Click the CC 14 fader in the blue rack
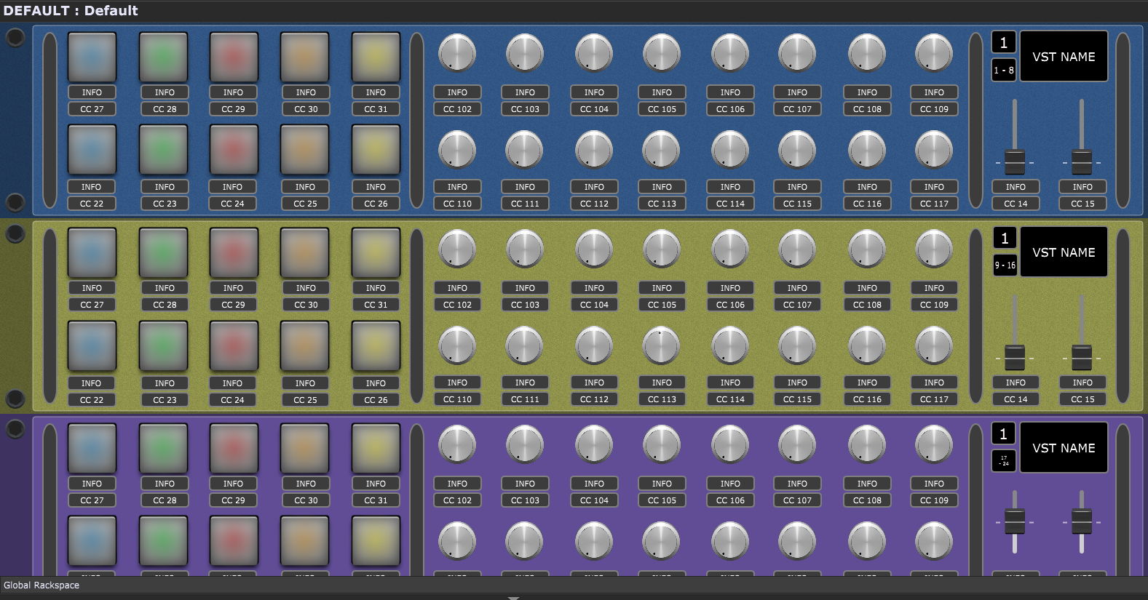Image resolution: width=1148 pixels, height=600 pixels. [1014, 161]
